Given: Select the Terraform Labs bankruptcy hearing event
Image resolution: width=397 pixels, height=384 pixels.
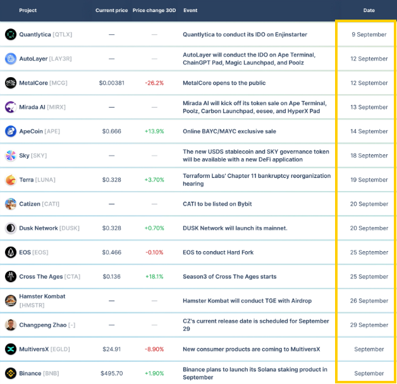Looking at the screenshot, I should pos(257,180).
